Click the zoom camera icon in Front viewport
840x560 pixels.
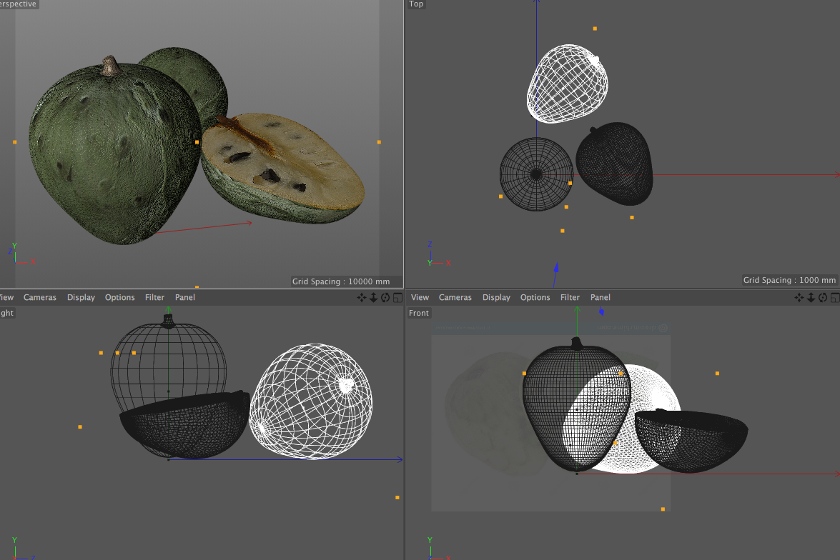tap(811, 298)
